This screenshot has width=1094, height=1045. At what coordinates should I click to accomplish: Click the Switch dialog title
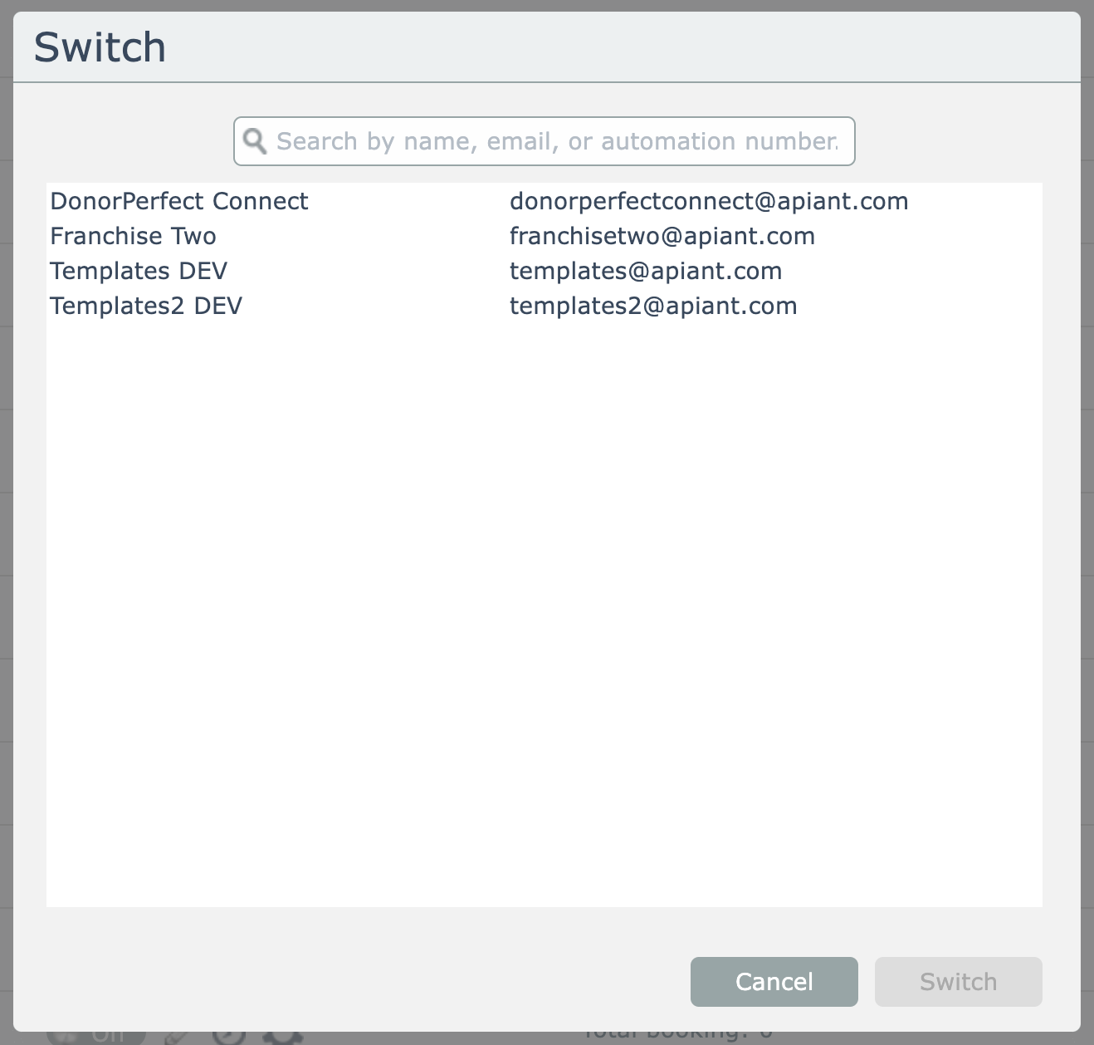(100, 47)
